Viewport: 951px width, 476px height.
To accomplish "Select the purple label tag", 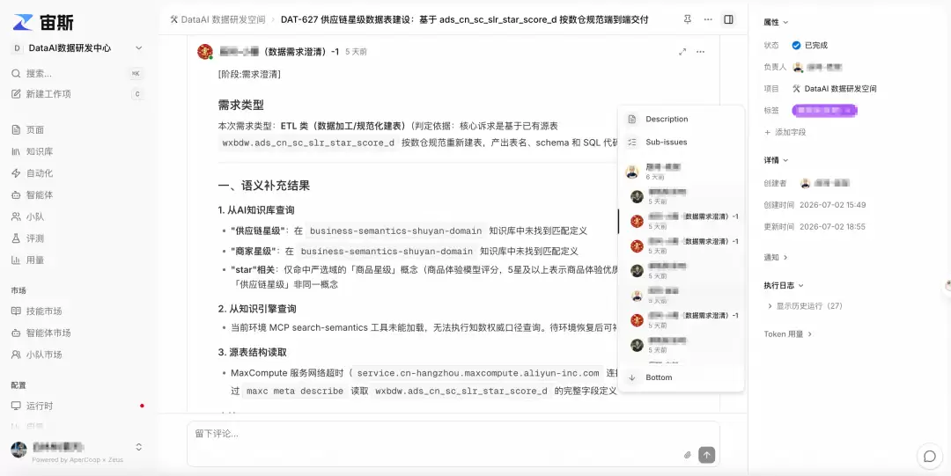I will pos(825,110).
